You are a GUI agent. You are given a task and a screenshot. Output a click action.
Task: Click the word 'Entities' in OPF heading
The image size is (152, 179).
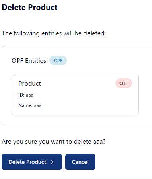pos(35,61)
